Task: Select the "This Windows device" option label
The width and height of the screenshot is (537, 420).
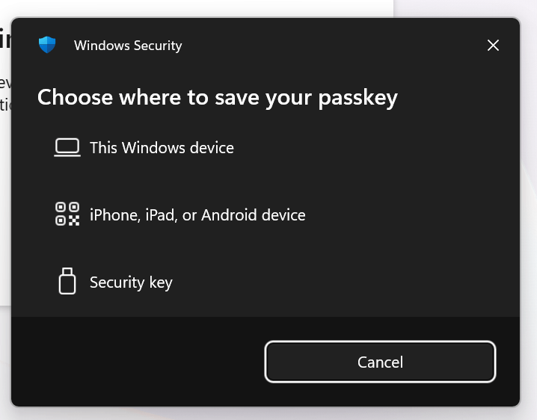Action: [162, 148]
